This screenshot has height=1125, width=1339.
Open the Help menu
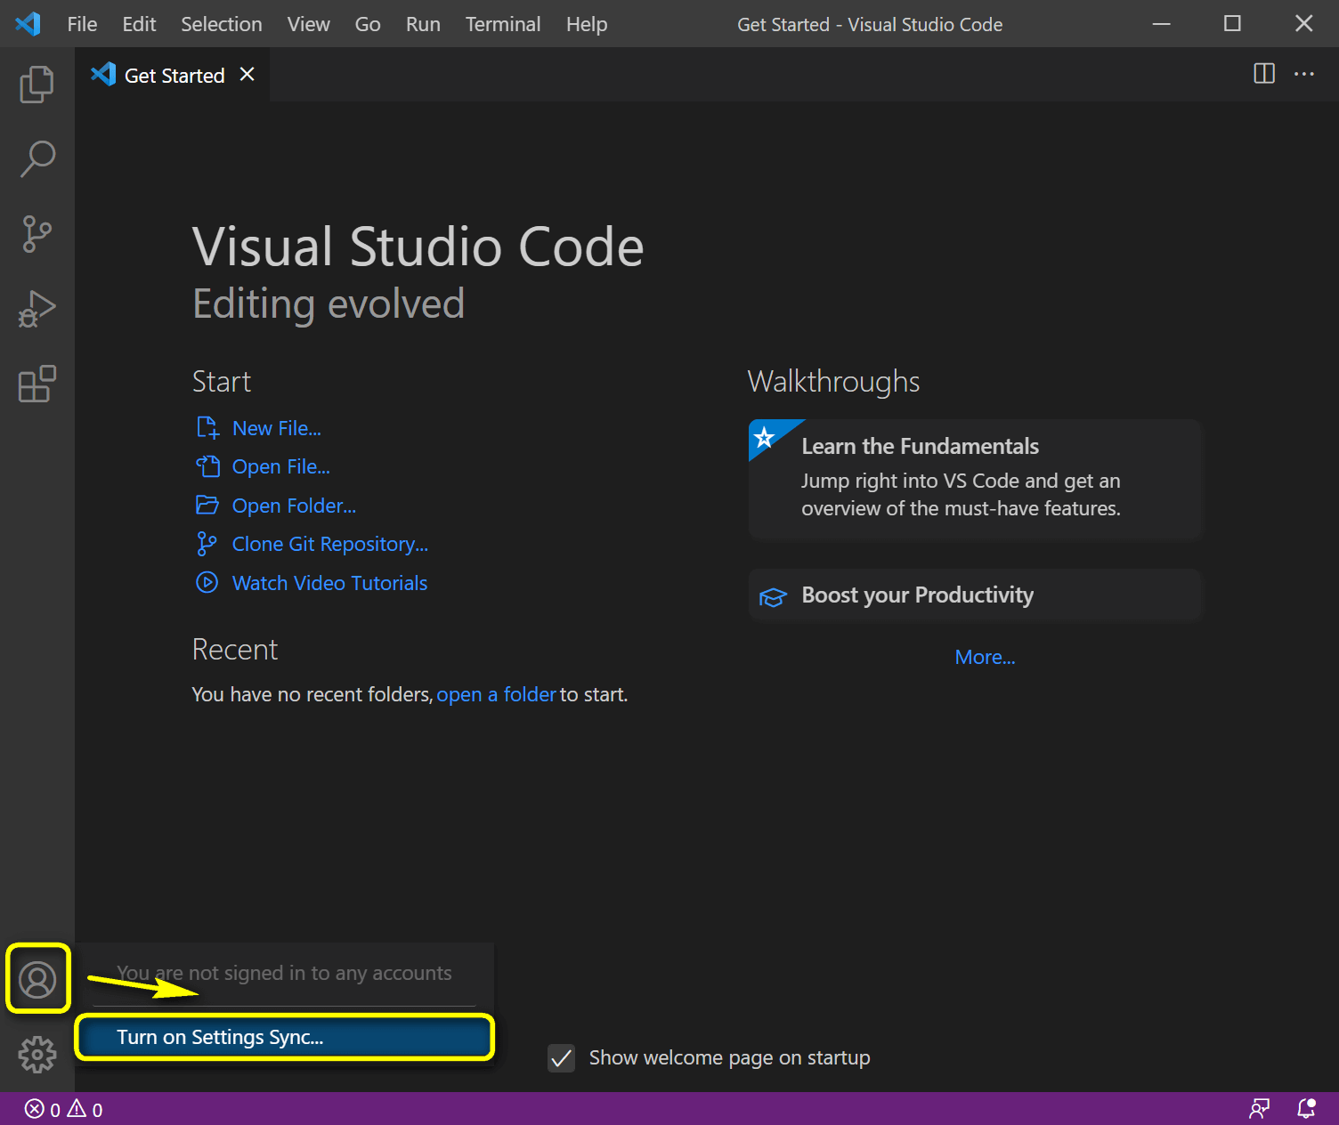point(587,24)
